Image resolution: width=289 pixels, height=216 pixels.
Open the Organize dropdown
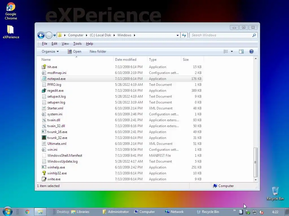(x=50, y=51)
